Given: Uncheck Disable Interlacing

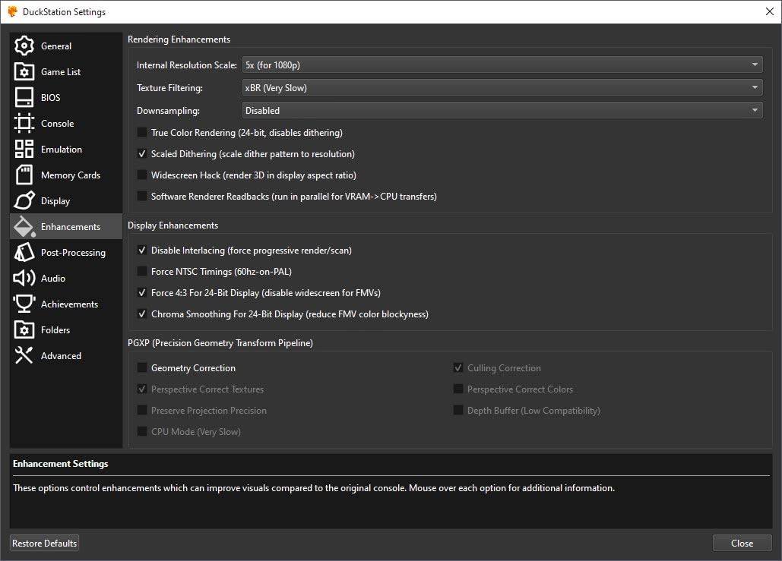Looking at the screenshot, I should (142, 251).
